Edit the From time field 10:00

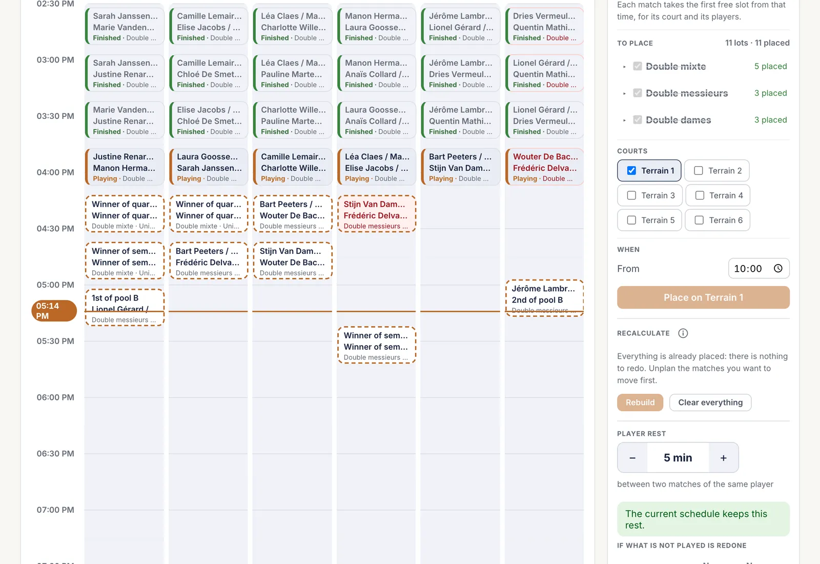[758, 268]
